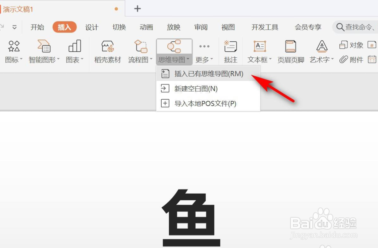Open 页眉页脚 header and footer icon
378x248 pixels.
(290, 46)
